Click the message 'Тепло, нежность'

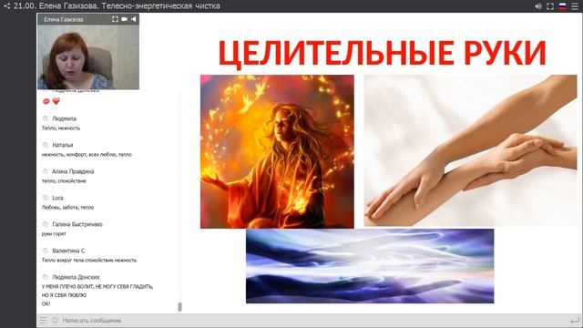(61, 128)
